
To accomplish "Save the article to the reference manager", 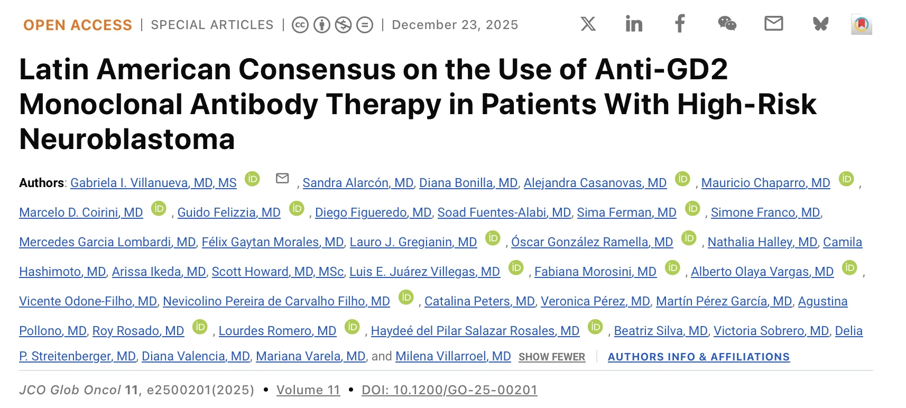I will pyautogui.click(x=863, y=23).
